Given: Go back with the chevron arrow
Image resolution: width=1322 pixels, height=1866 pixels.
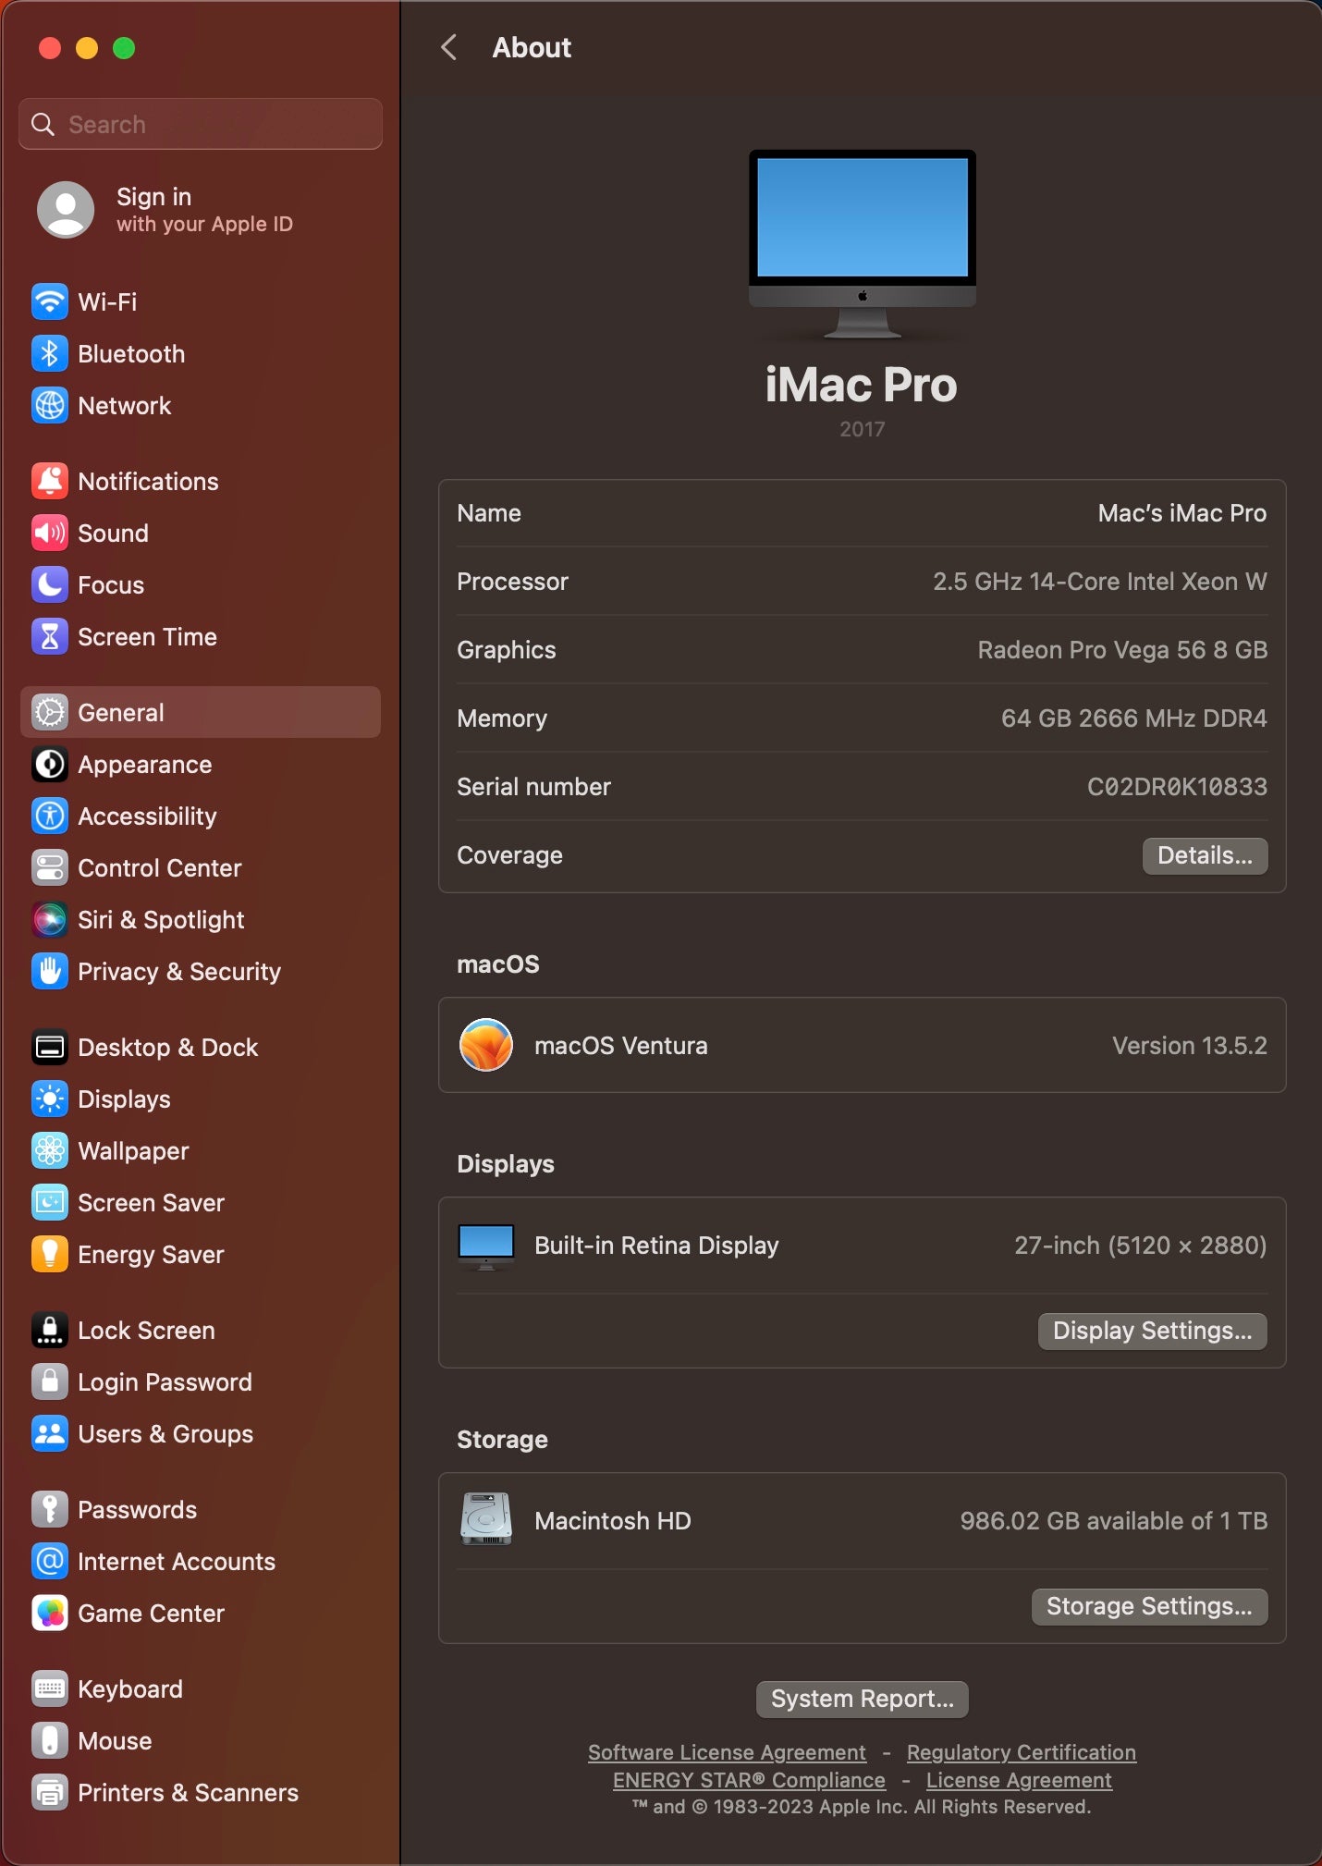Looking at the screenshot, I should tap(449, 47).
